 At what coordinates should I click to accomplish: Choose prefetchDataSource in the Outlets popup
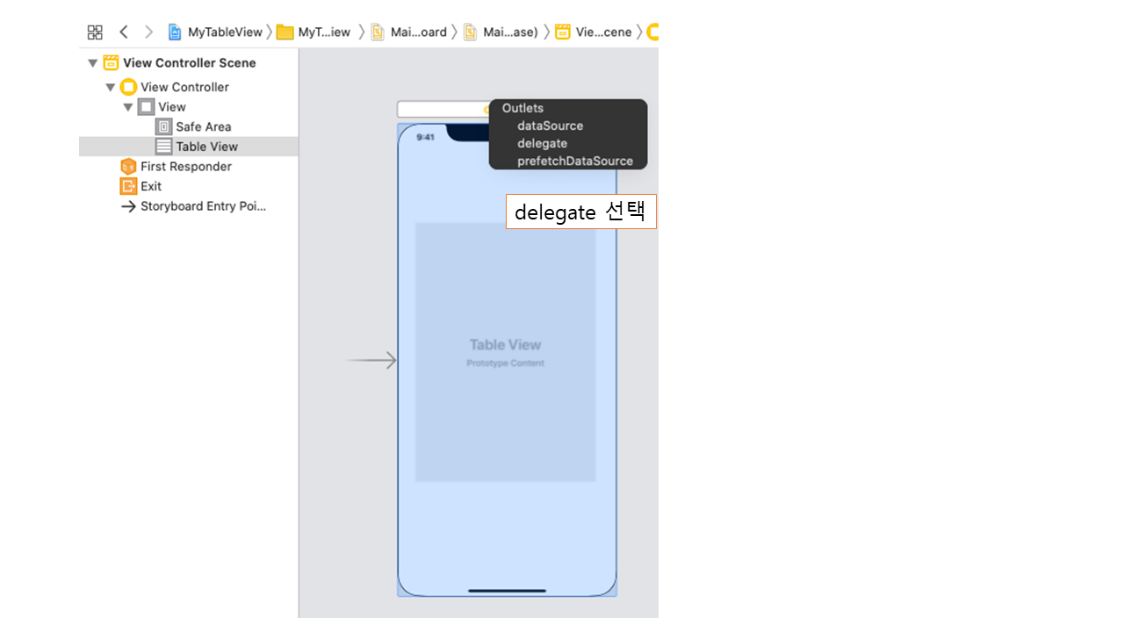pos(574,161)
